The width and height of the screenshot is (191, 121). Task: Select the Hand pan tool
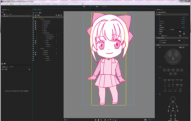point(98,120)
